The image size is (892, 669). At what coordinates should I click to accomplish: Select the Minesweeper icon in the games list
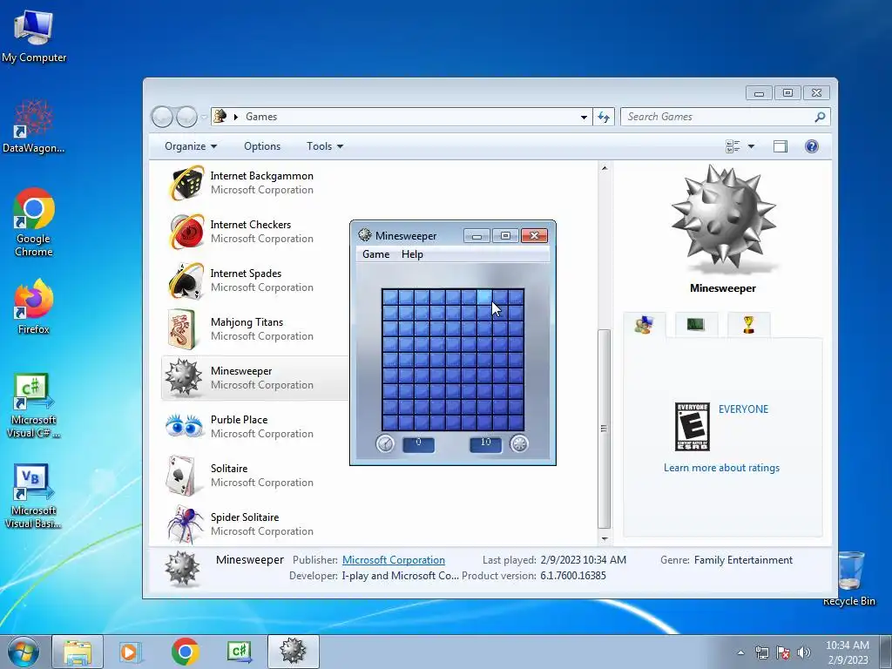(x=183, y=378)
